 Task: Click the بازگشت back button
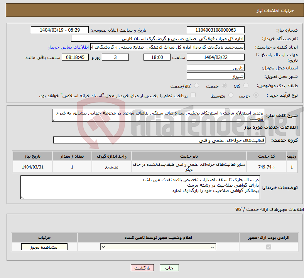(x=142, y=268)
